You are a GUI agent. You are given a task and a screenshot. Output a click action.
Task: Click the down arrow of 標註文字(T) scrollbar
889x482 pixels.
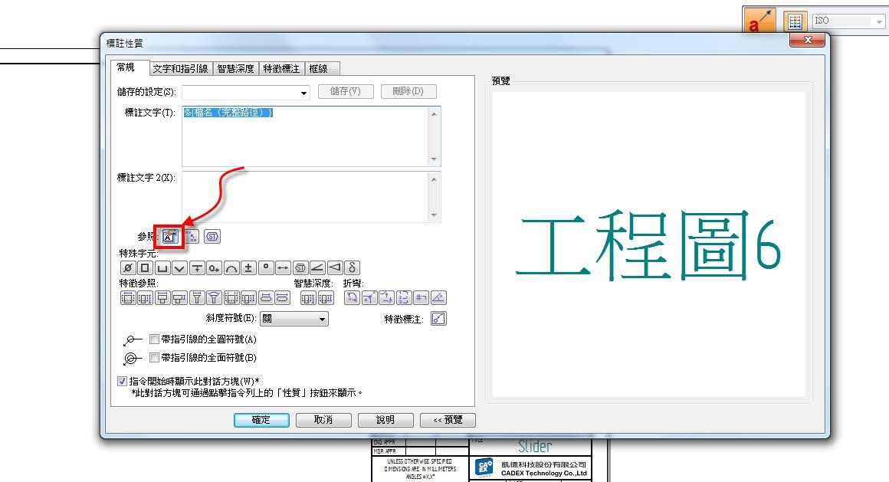point(435,159)
